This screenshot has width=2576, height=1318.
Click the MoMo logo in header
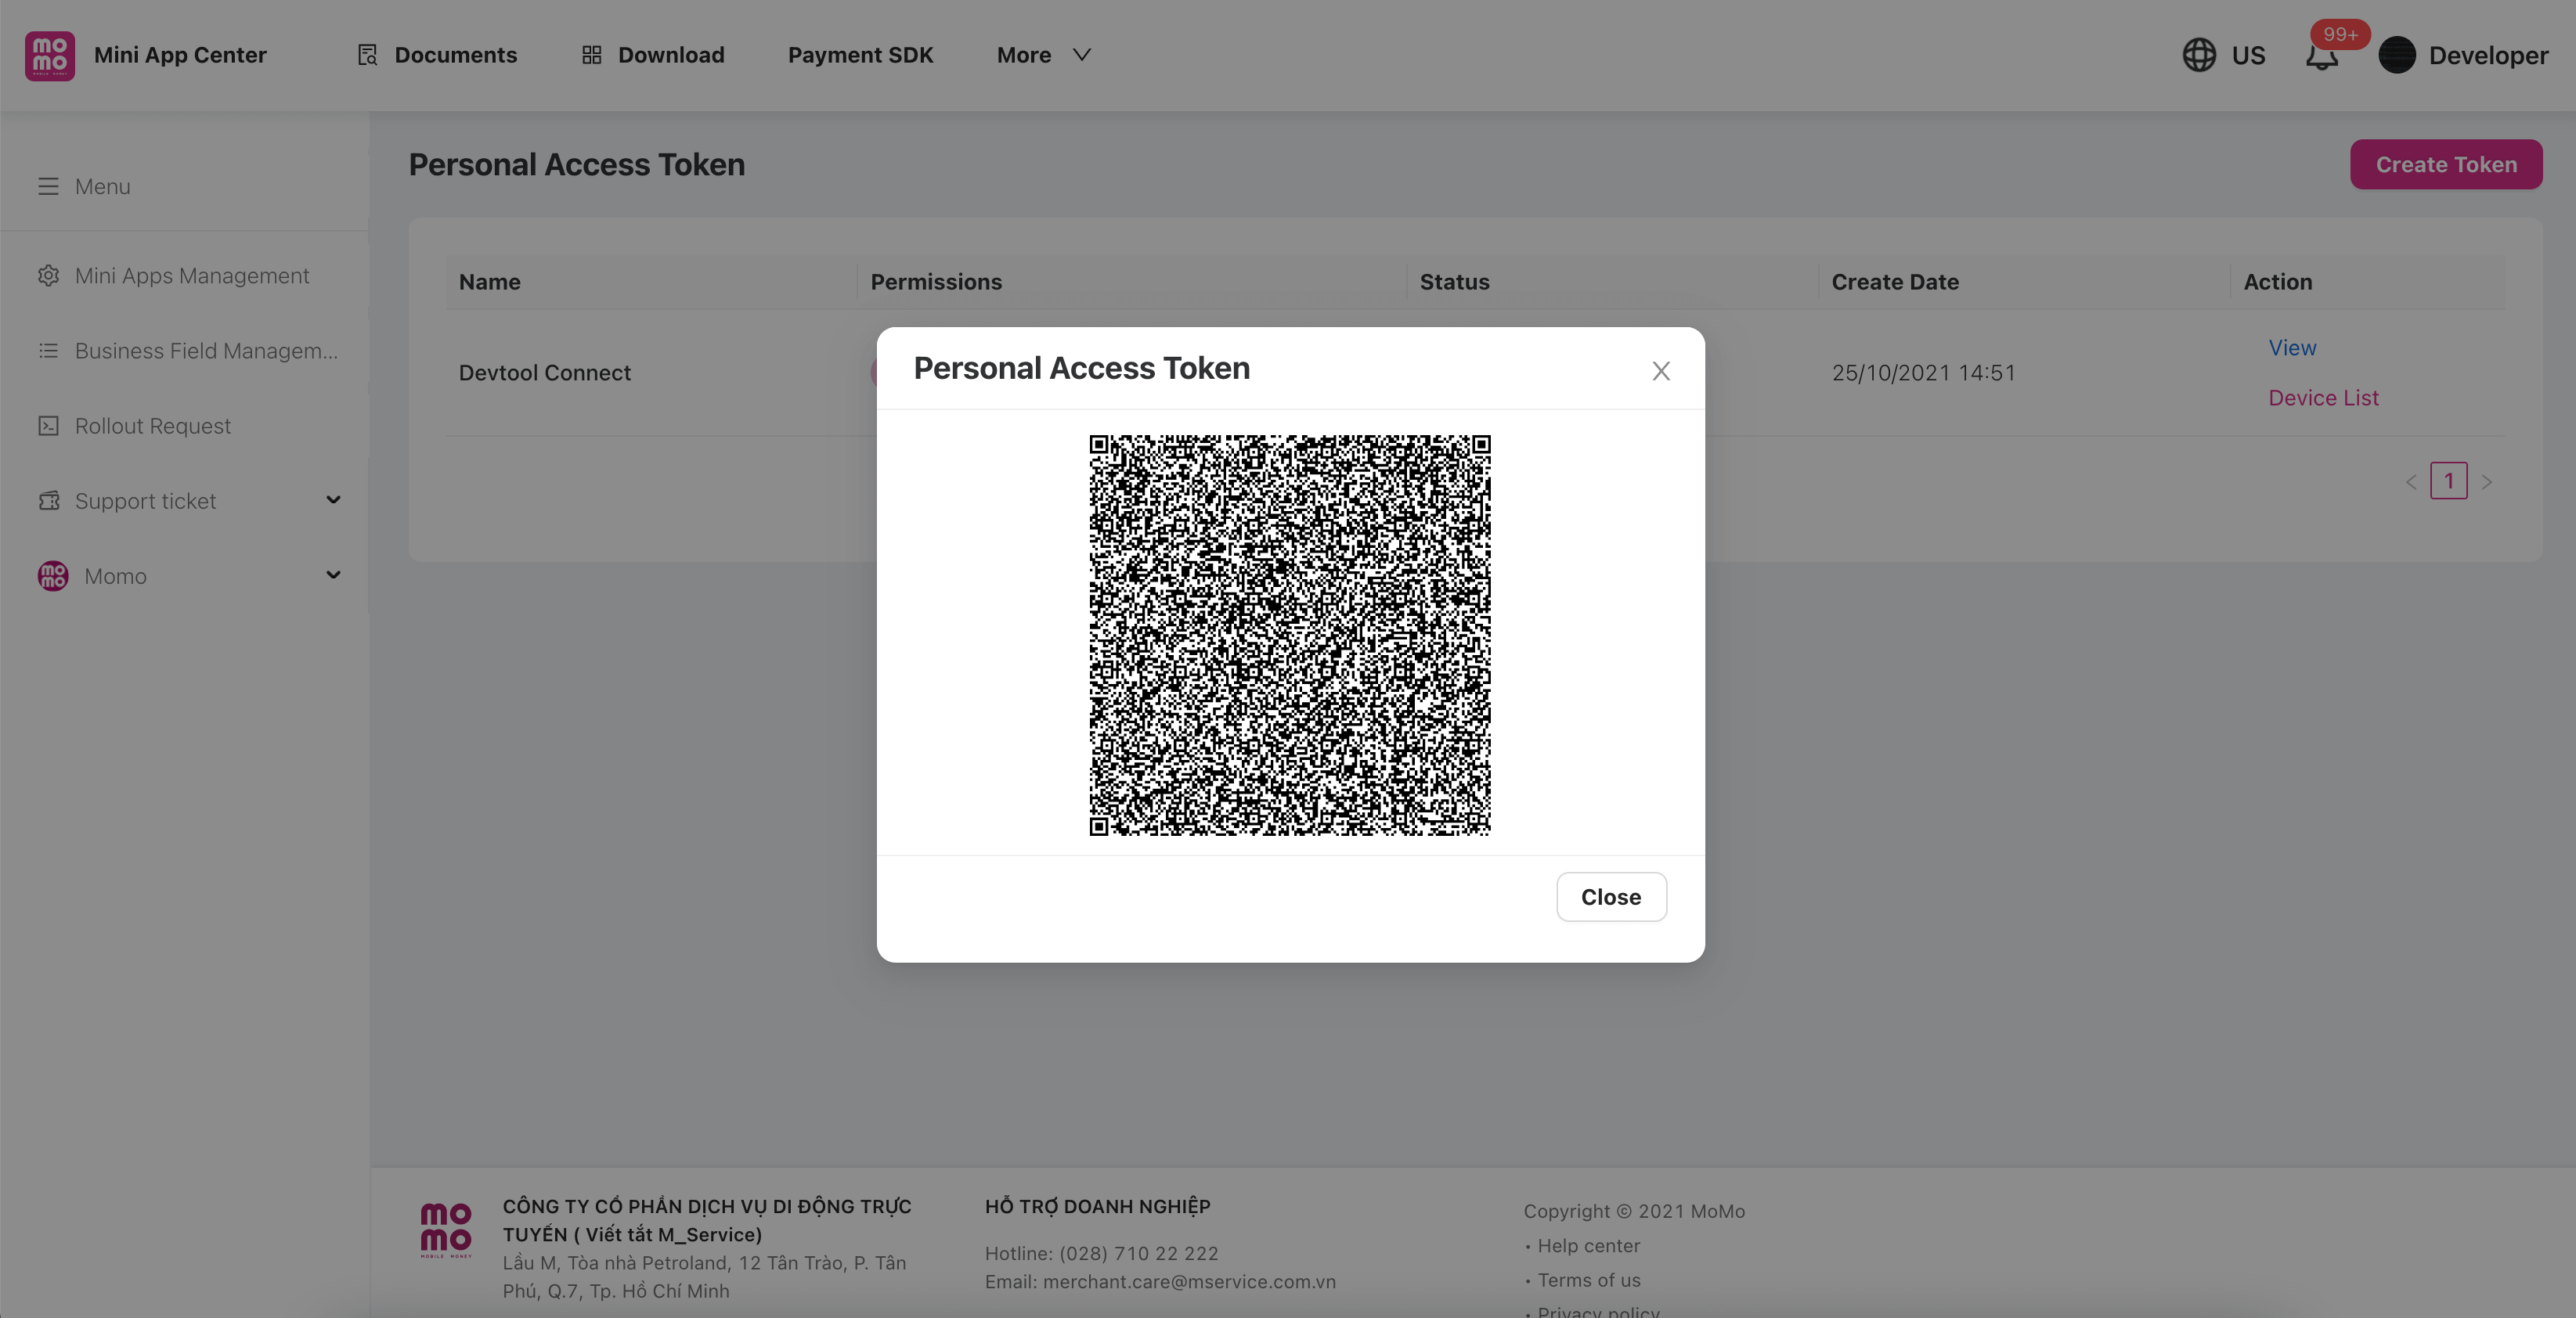click(x=50, y=55)
